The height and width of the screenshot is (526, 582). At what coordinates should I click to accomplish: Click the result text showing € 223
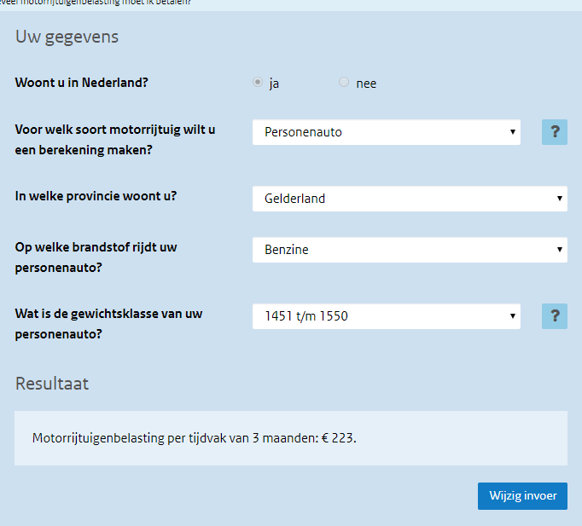[194, 438]
